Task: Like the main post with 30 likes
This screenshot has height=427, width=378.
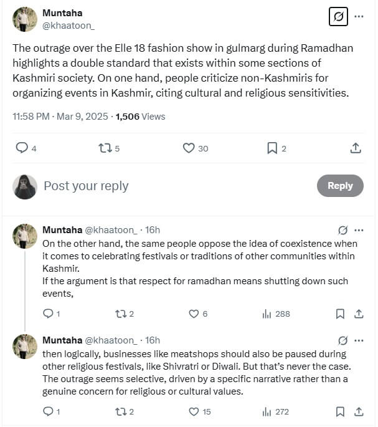Action: 189,148
